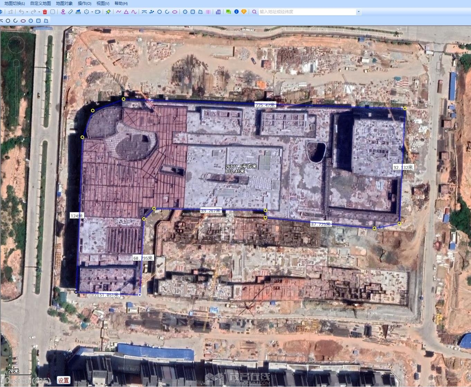The height and width of the screenshot is (387, 471).
Task: Click the 设置 button on map
Action: (63, 380)
